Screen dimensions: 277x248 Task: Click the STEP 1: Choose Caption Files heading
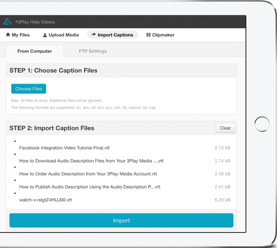(53, 71)
